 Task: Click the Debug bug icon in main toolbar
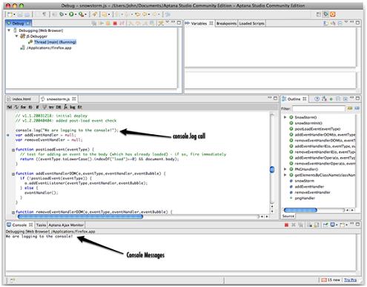pyautogui.click(x=62, y=15)
